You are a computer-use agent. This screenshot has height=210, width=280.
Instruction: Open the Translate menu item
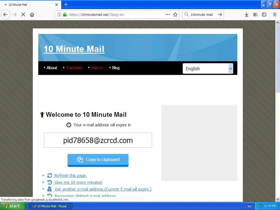tap(74, 68)
